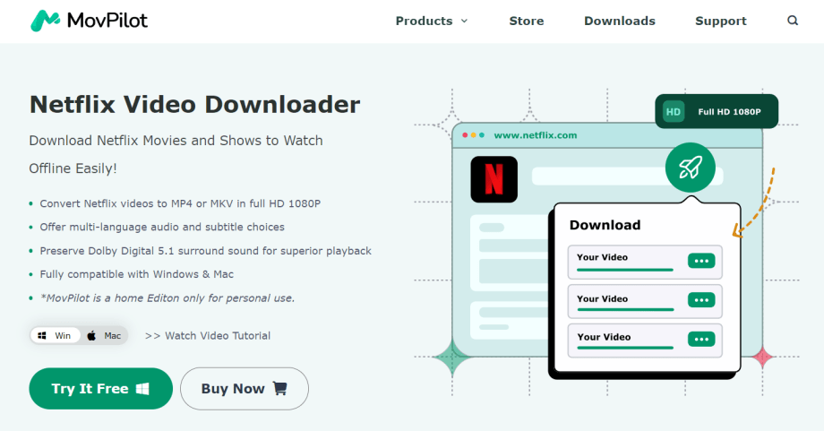Open the Support menu item
Screen dimensions: 824x431
(721, 21)
